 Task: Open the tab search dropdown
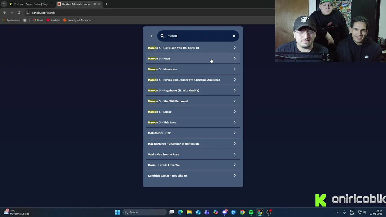pyautogui.click(x=4, y=4)
